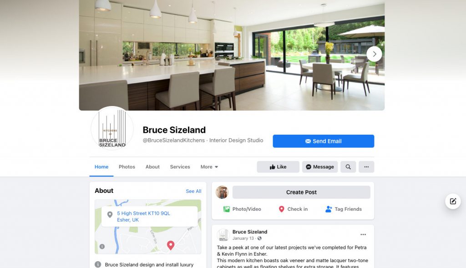Click the floating compose edit icon
The height and width of the screenshot is (268, 466).
453,201
